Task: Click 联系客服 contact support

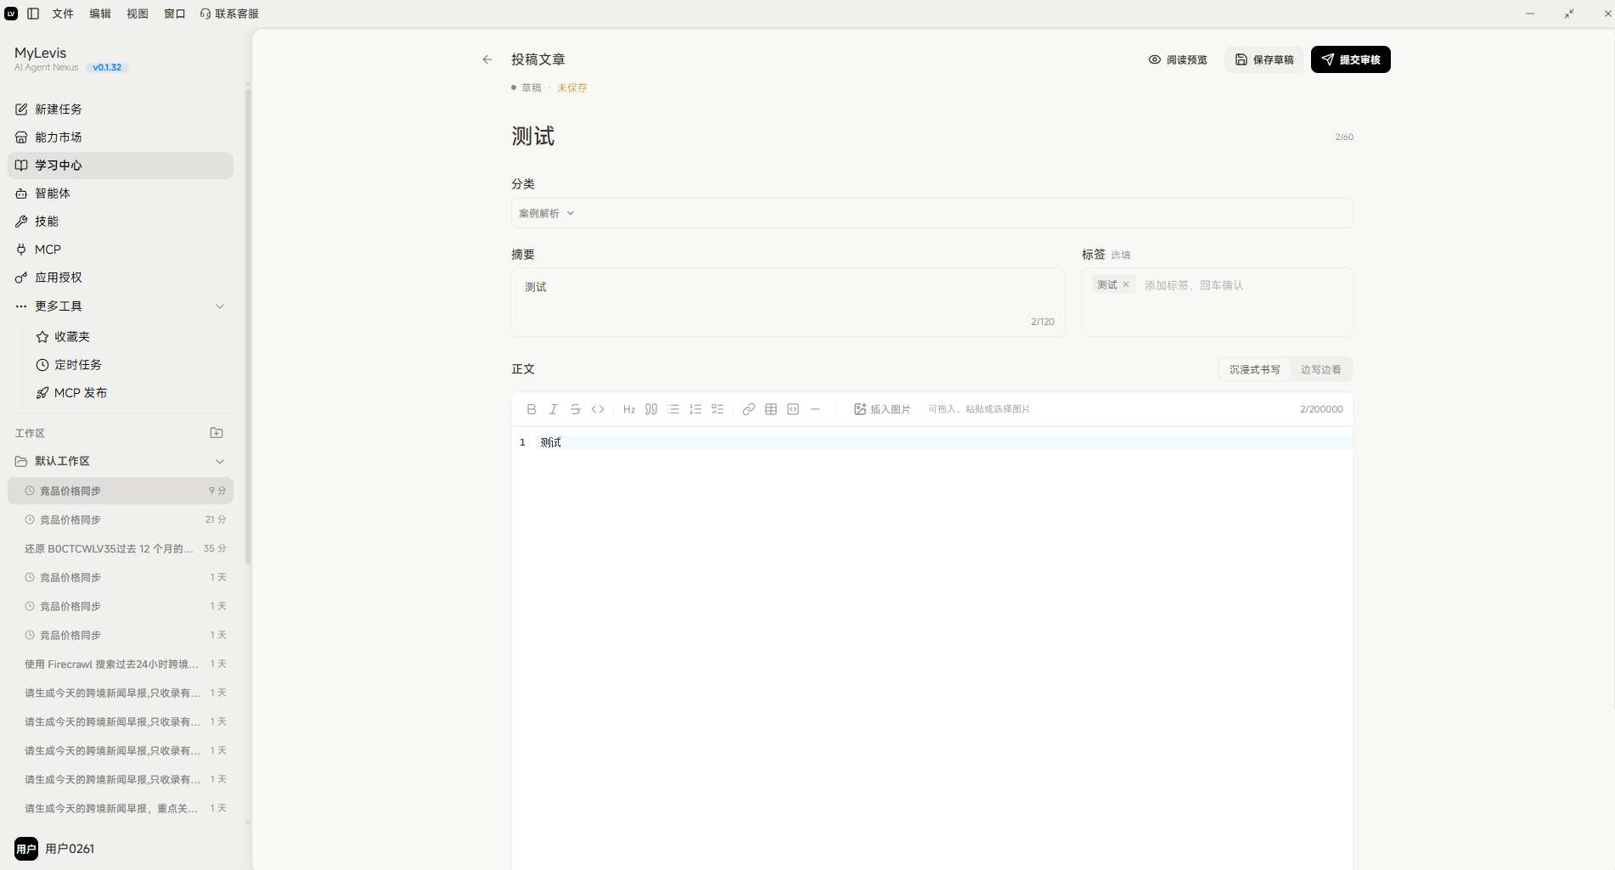Action: click(x=230, y=14)
